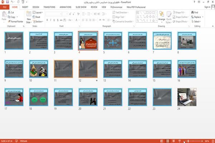Collapse the ribbon with the caret arrow
The height and width of the screenshot is (143, 215).
click(212, 26)
